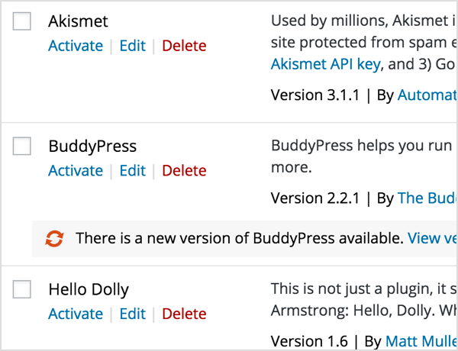Delete the Hello Dolly plugin
Viewport: 458px width, 351px height.
click(x=184, y=314)
